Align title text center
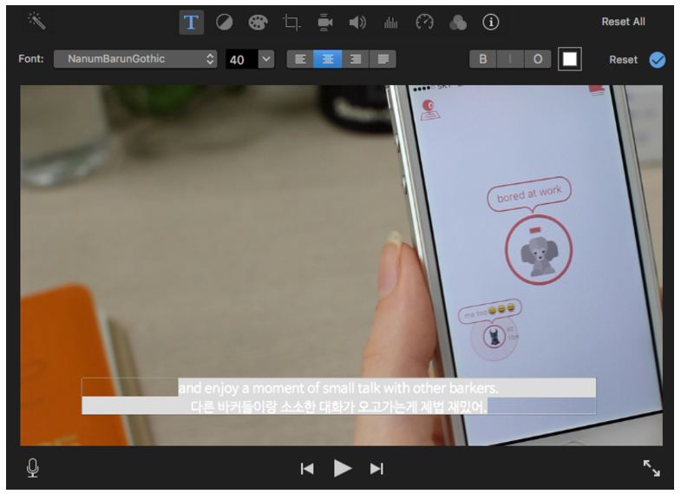 coord(328,59)
